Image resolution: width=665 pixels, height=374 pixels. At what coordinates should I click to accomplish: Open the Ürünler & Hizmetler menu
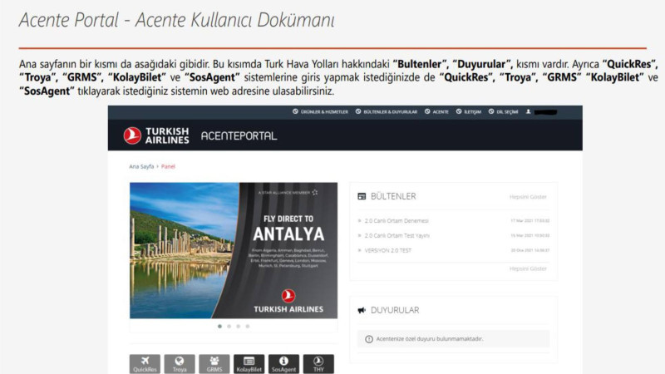[x=320, y=111]
